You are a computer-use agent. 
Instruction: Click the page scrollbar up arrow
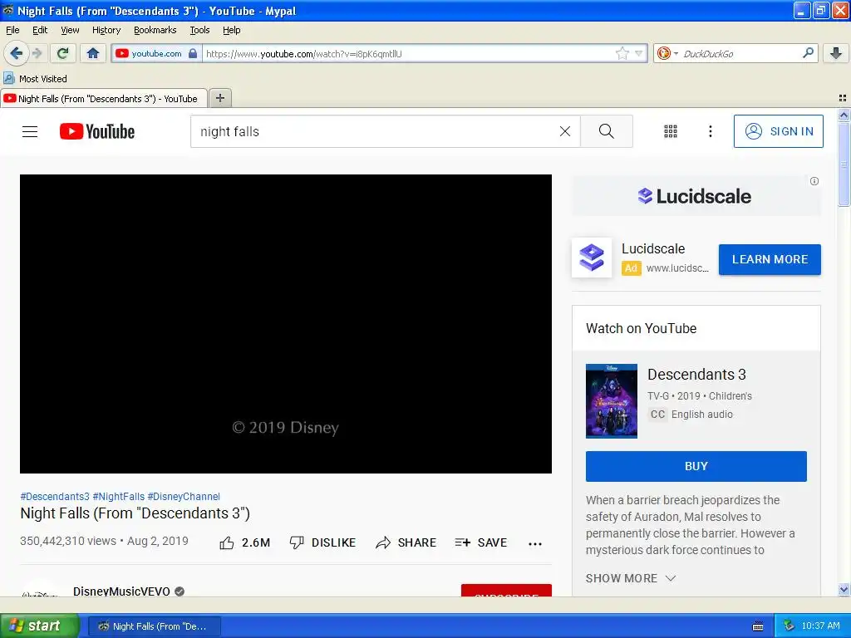(x=844, y=115)
